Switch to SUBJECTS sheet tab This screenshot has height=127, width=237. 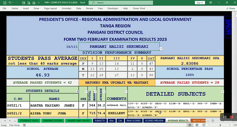(100, 121)
